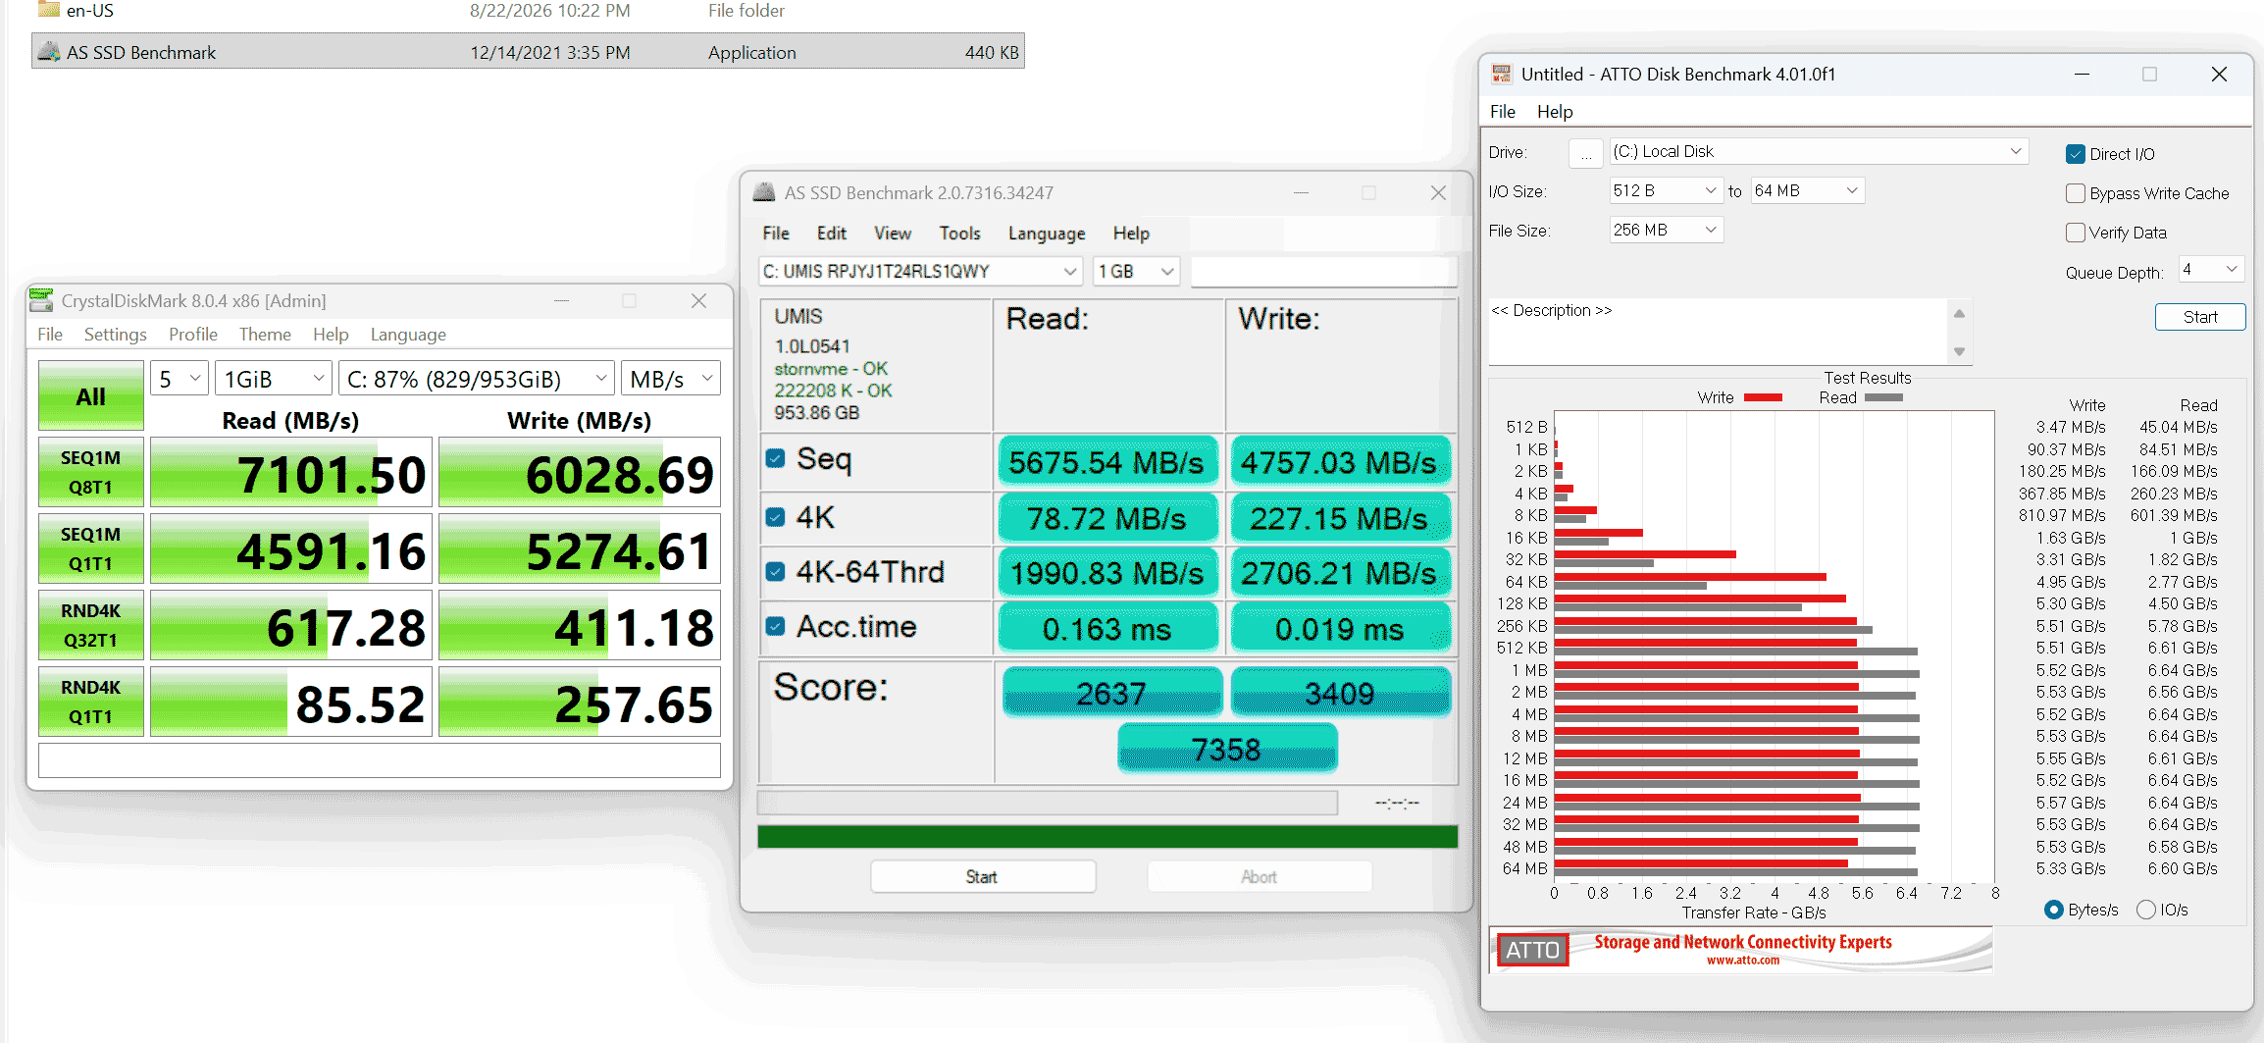Click the Seq read result 5675.54 MB/s
Viewport: 2264px width, 1043px height.
click(x=1106, y=462)
